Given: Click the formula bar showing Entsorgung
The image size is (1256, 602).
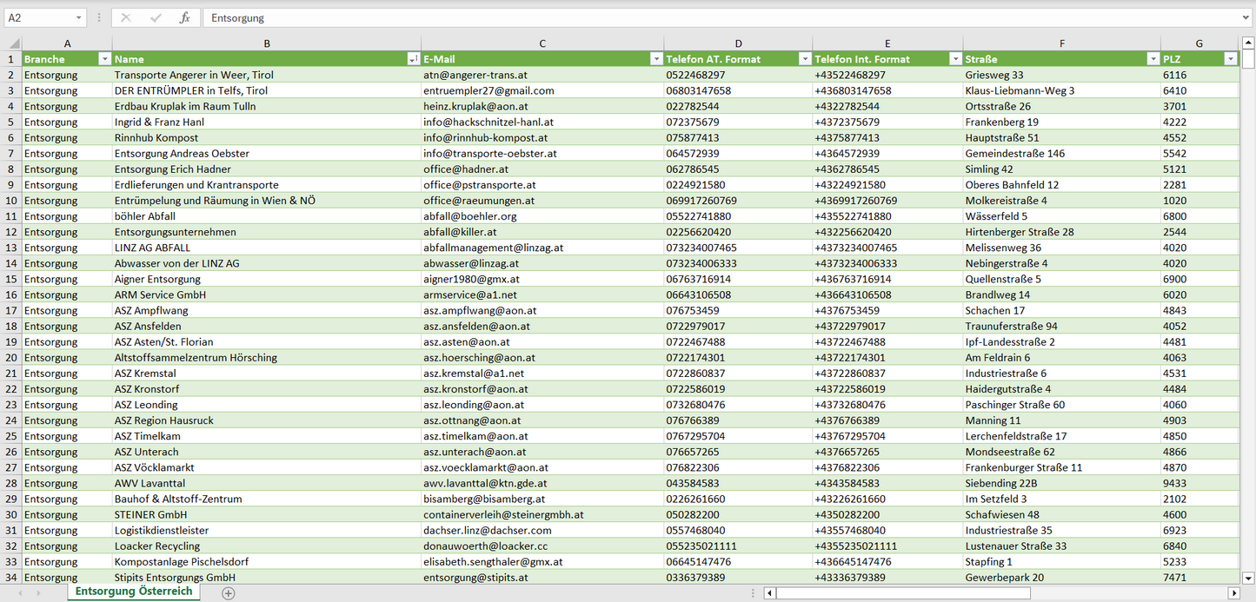Looking at the screenshot, I should 695,17.
